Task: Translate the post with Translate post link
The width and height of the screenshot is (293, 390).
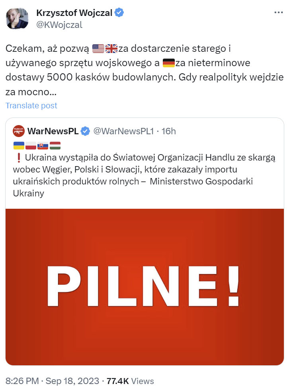Action: tap(31, 106)
